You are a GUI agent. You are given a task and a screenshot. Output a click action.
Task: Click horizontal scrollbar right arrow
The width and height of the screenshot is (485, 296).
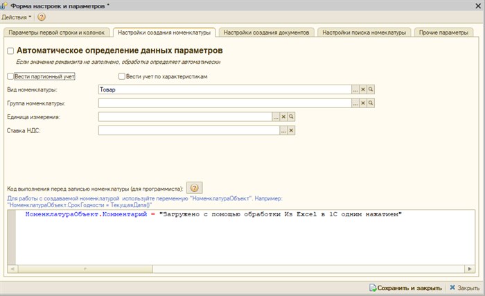point(470,269)
